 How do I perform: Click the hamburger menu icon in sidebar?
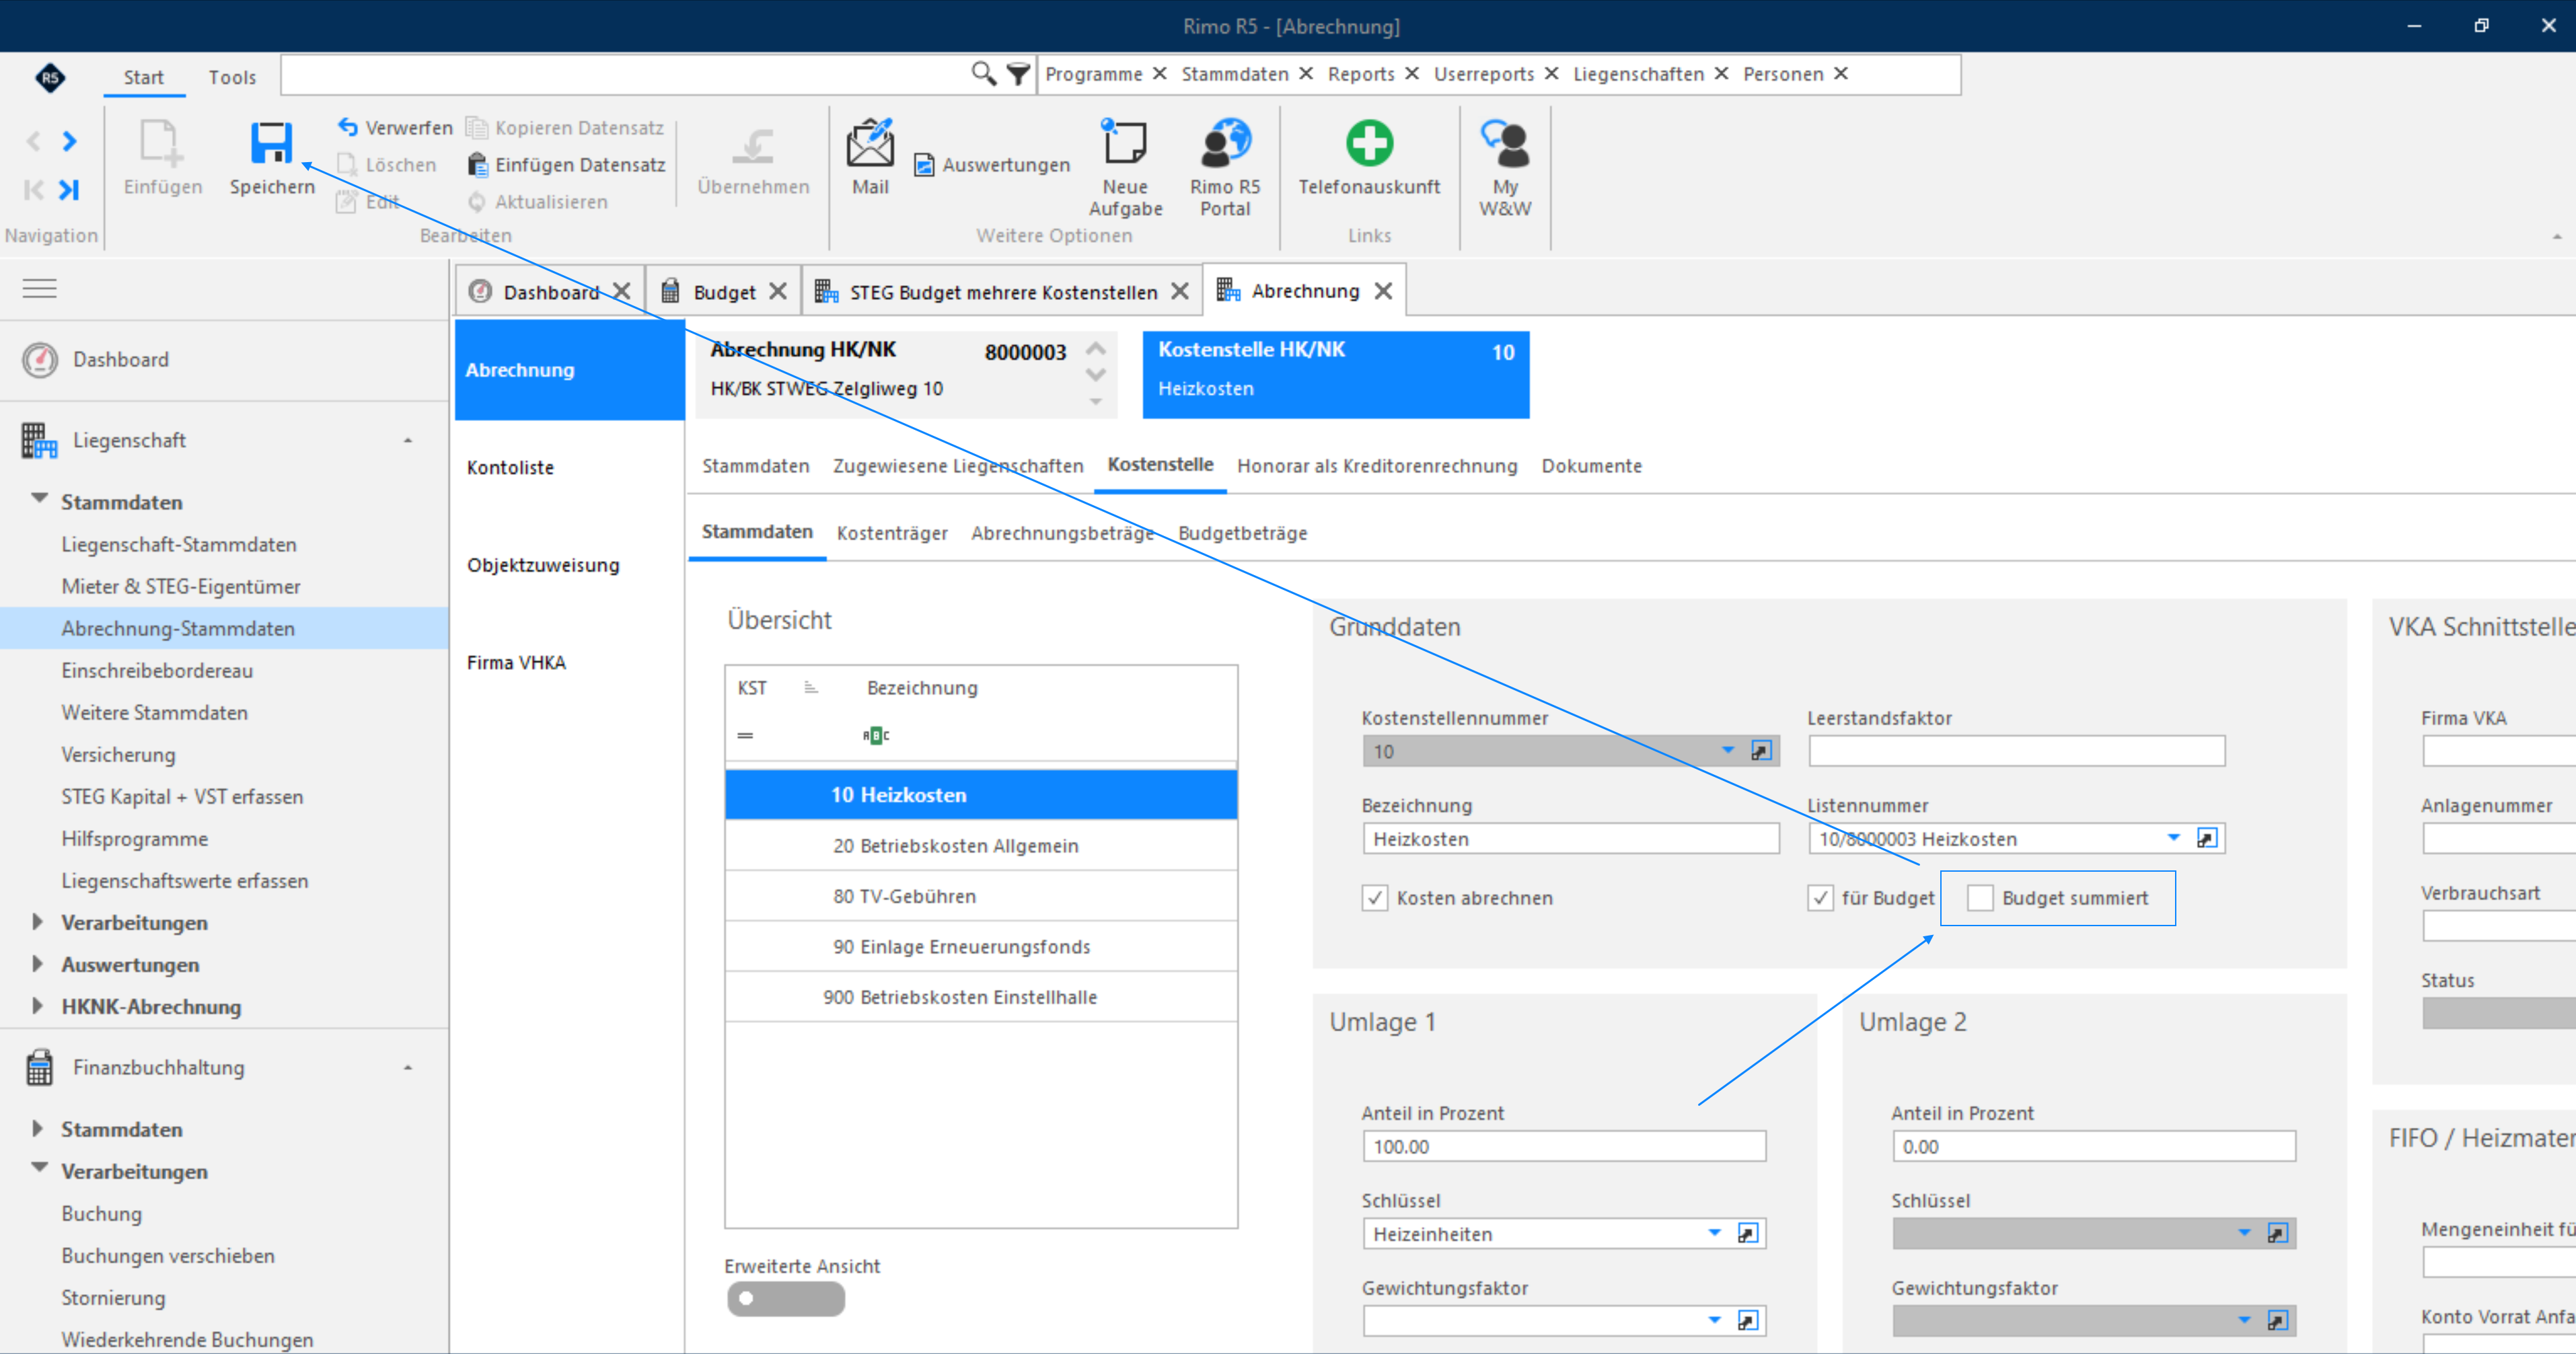pyautogui.click(x=40, y=288)
